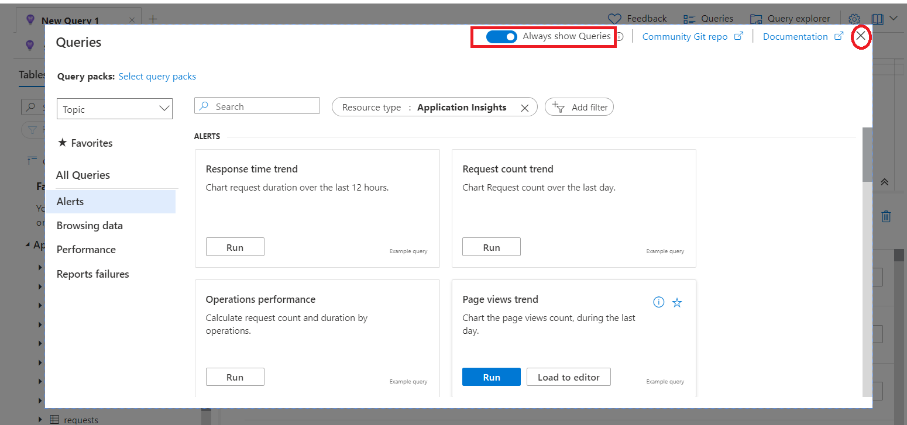Open info icon beside Always show Queries
907x425 pixels.
pos(620,37)
